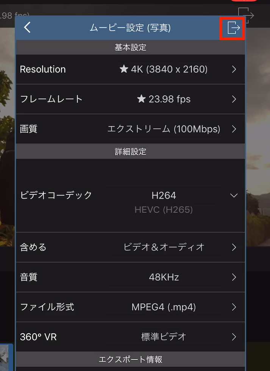270x371 pixels.
Task: Open the 音質 row chevron
Action: (x=234, y=277)
